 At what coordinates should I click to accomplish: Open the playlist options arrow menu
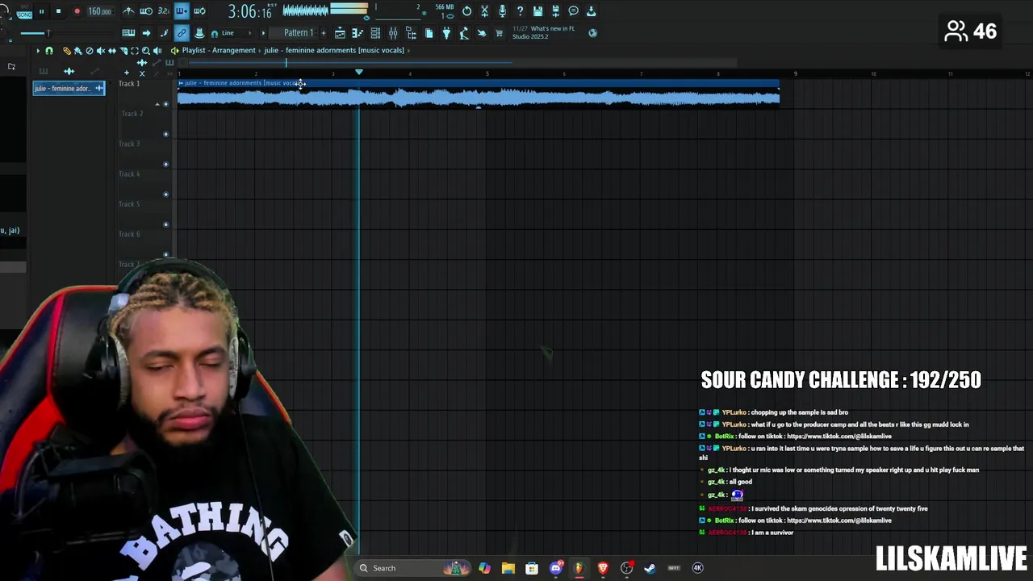tap(38, 50)
